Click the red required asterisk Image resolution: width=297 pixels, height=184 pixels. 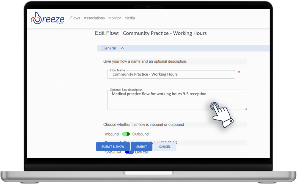point(239,73)
